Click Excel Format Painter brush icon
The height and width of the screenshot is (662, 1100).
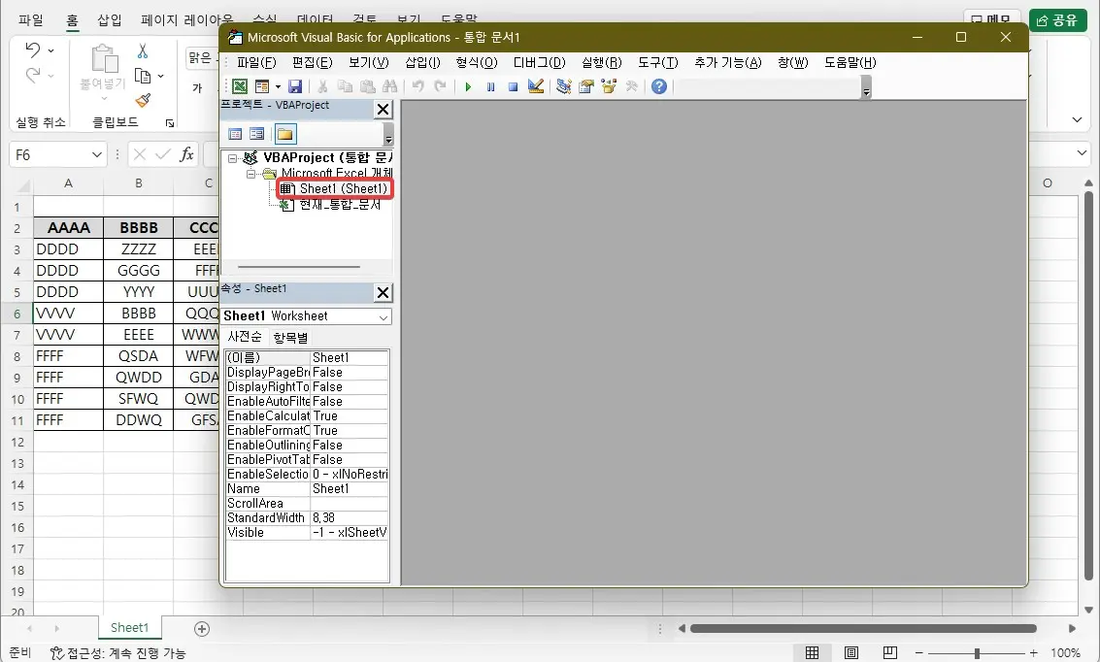click(143, 100)
